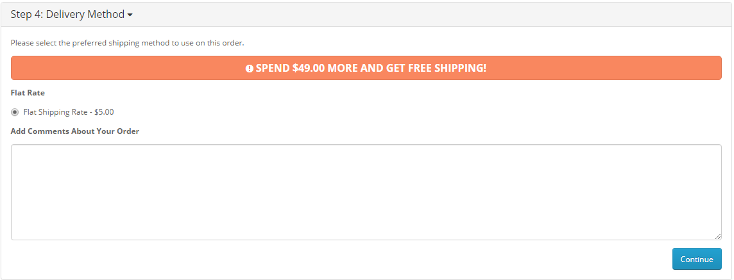The image size is (734, 280).
Task: Click the GET FREE SHIPPING text in banner
Action: (436, 68)
